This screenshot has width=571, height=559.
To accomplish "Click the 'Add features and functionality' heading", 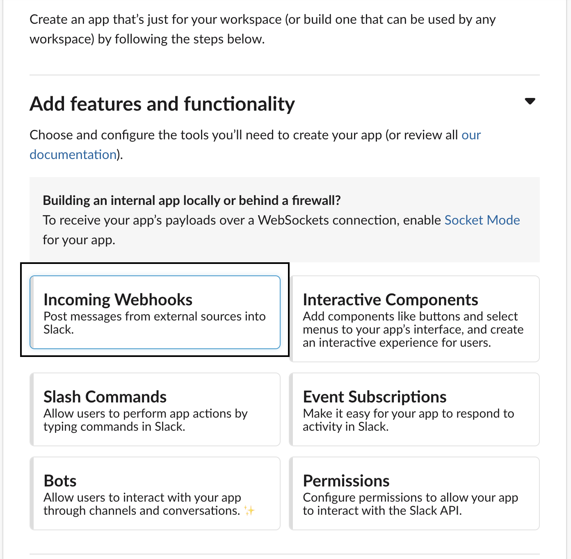I will pos(162,104).
